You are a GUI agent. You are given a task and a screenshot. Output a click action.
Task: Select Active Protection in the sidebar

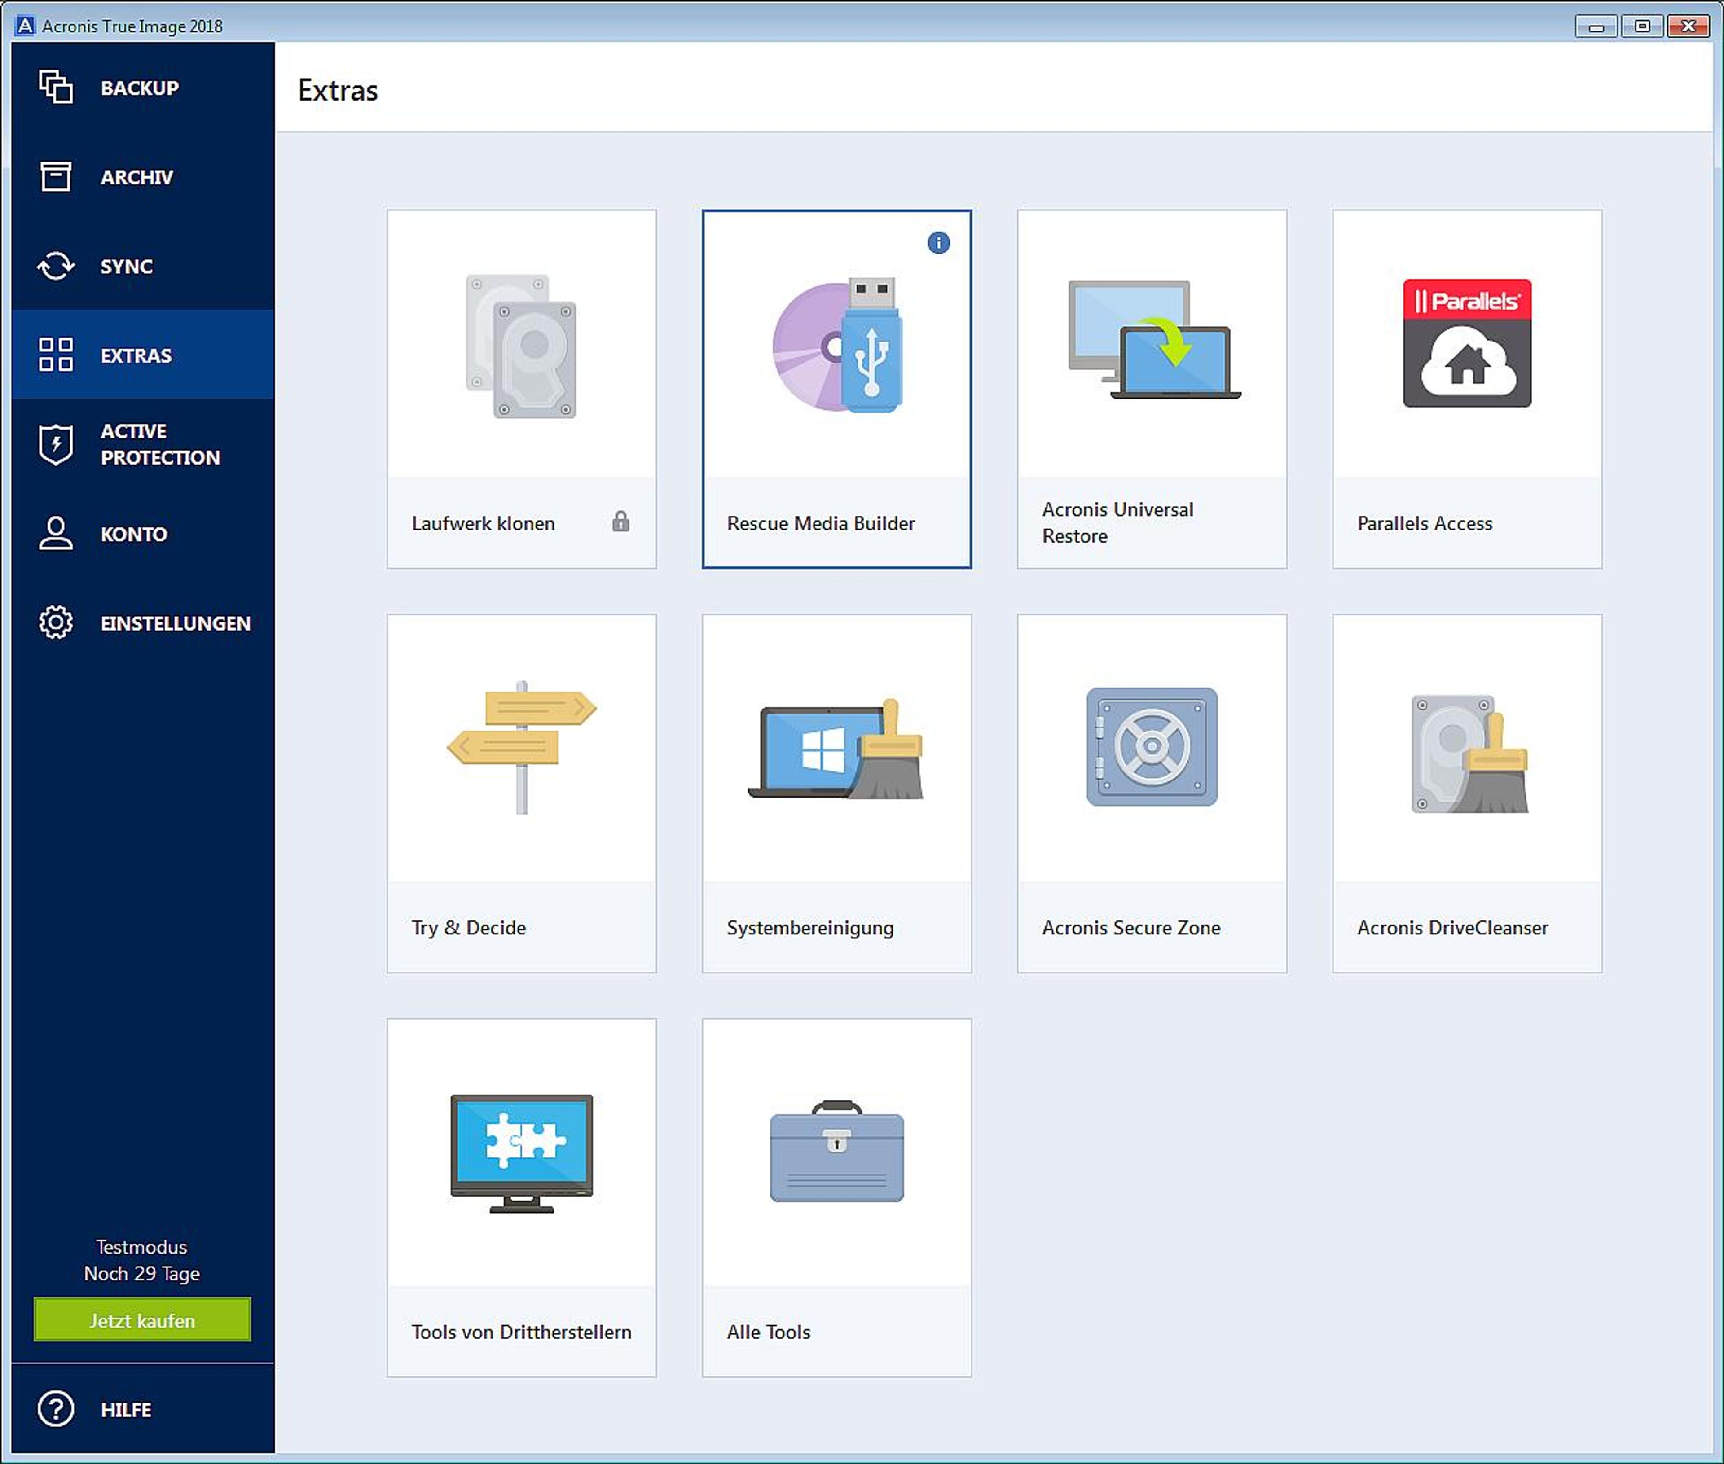coord(143,444)
